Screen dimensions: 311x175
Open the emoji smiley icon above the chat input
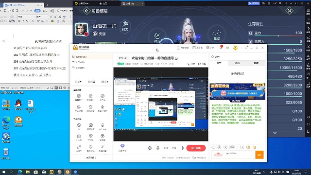[x=213, y=147]
